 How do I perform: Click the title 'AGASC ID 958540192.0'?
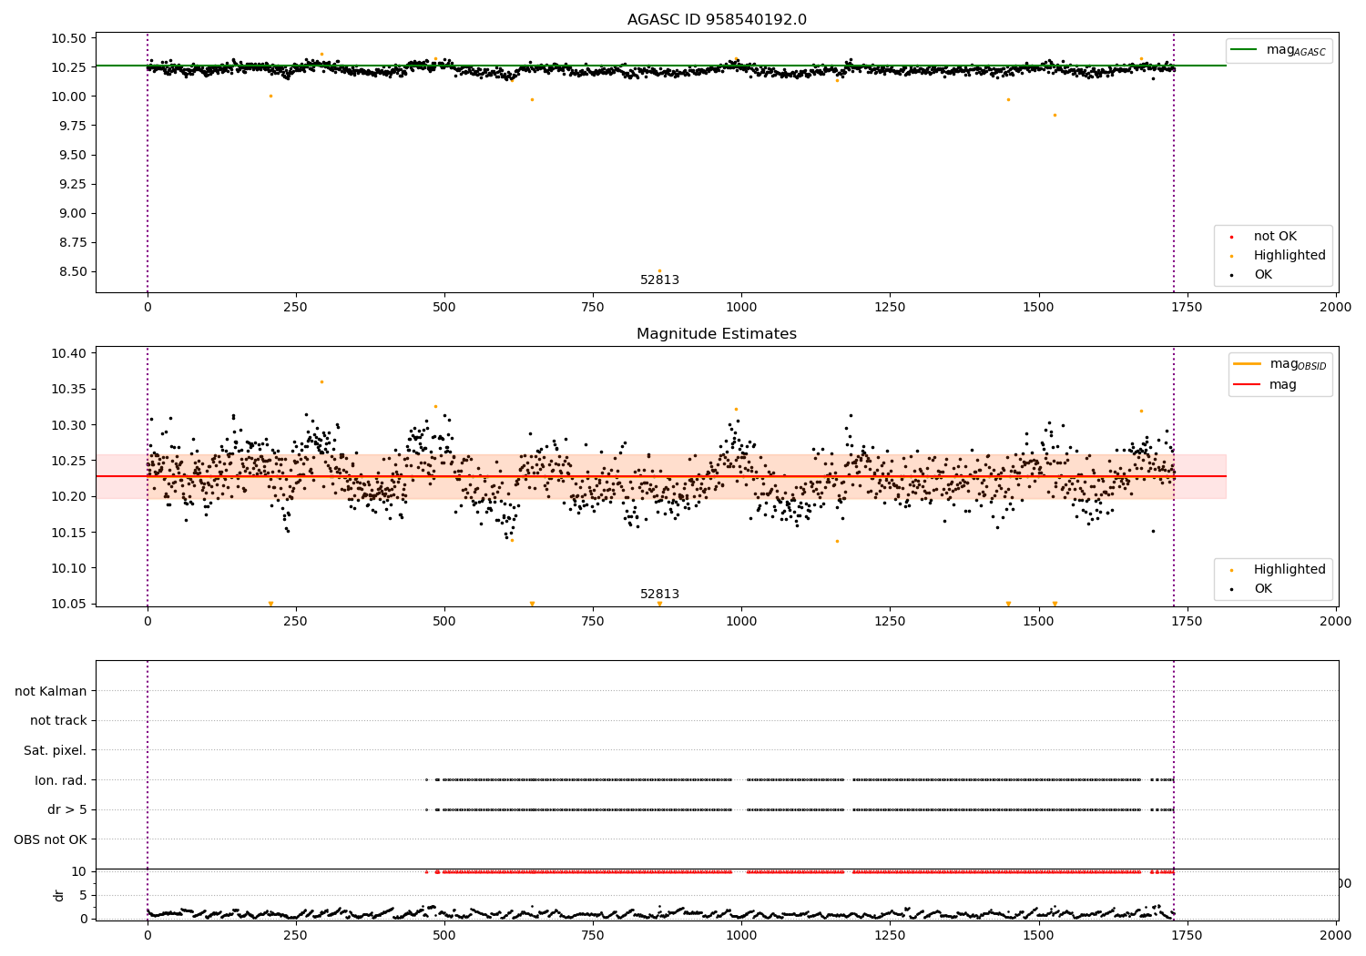717,20
